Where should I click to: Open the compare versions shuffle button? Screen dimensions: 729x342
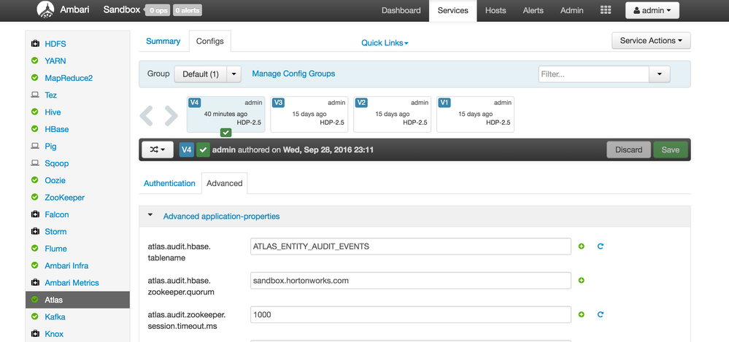pos(157,149)
